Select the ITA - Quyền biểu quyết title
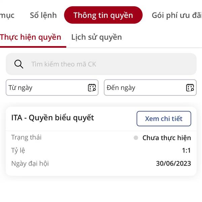Screen dimensions: 202x202 [53, 118]
